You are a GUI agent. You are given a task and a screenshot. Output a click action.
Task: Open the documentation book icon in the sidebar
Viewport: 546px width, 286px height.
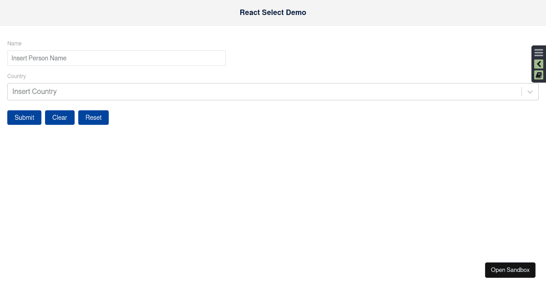click(539, 75)
